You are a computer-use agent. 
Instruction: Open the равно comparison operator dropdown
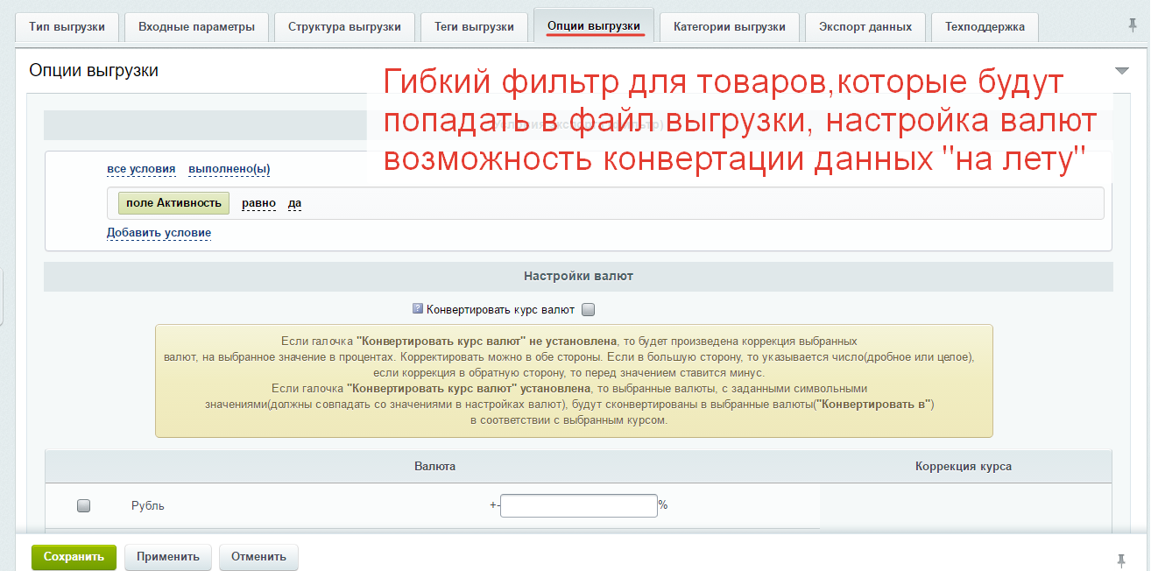pos(258,203)
